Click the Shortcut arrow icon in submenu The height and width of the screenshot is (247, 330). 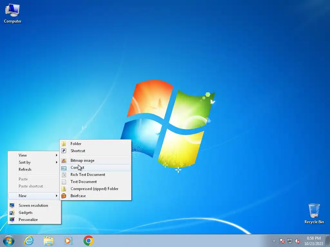tap(64, 151)
